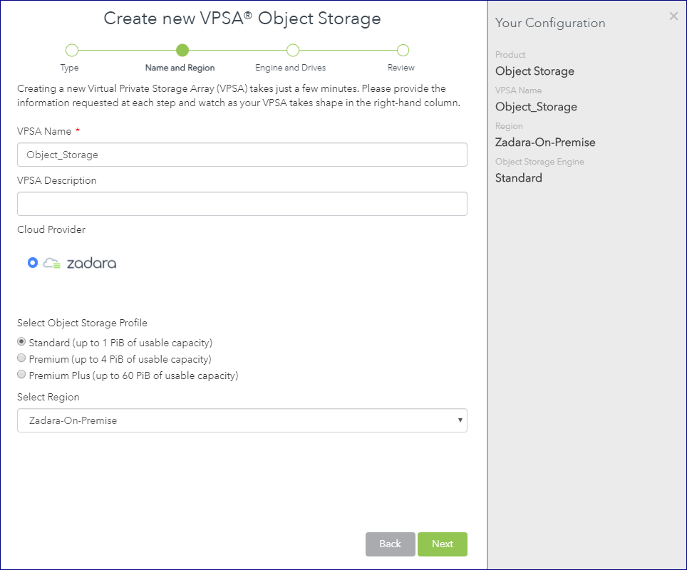This screenshot has height=570, width=687.
Task: Click the Review step circle
Action: pyautogui.click(x=403, y=51)
